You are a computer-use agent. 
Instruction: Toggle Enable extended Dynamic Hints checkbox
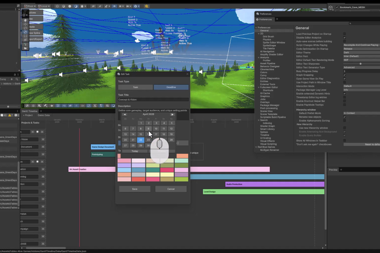pyautogui.click(x=345, y=94)
